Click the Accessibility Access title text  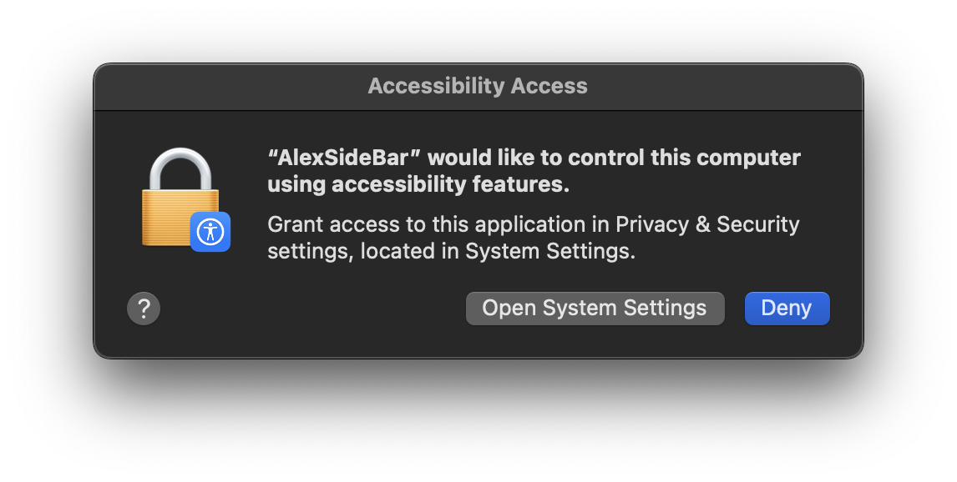[x=478, y=85]
